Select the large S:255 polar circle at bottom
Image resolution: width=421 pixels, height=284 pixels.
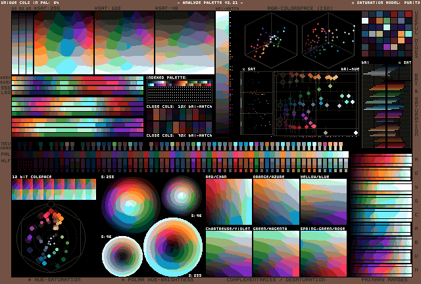173,247
